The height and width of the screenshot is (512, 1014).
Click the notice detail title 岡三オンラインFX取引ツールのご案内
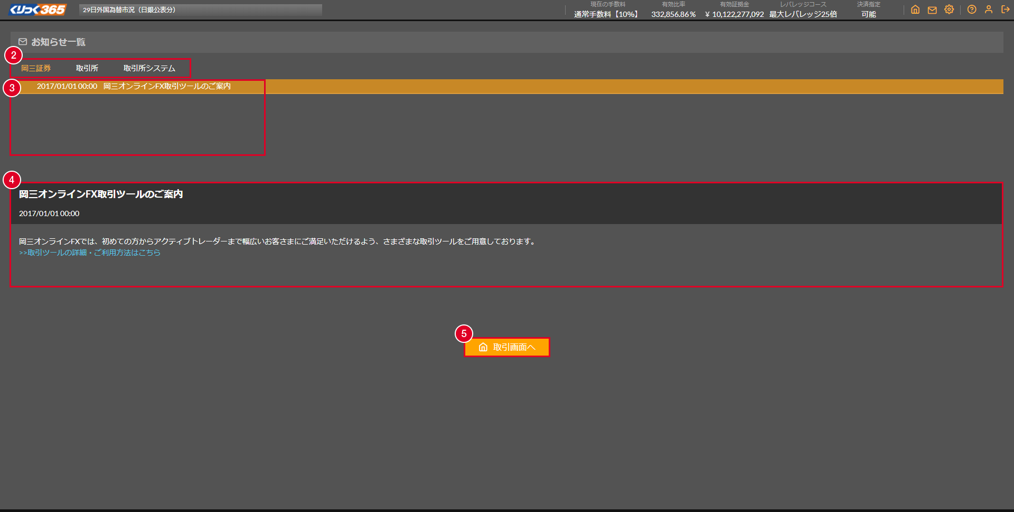click(101, 194)
